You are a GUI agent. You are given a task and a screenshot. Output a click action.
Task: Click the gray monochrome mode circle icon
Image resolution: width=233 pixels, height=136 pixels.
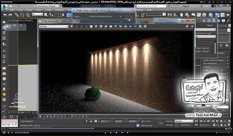coord(96,27)
